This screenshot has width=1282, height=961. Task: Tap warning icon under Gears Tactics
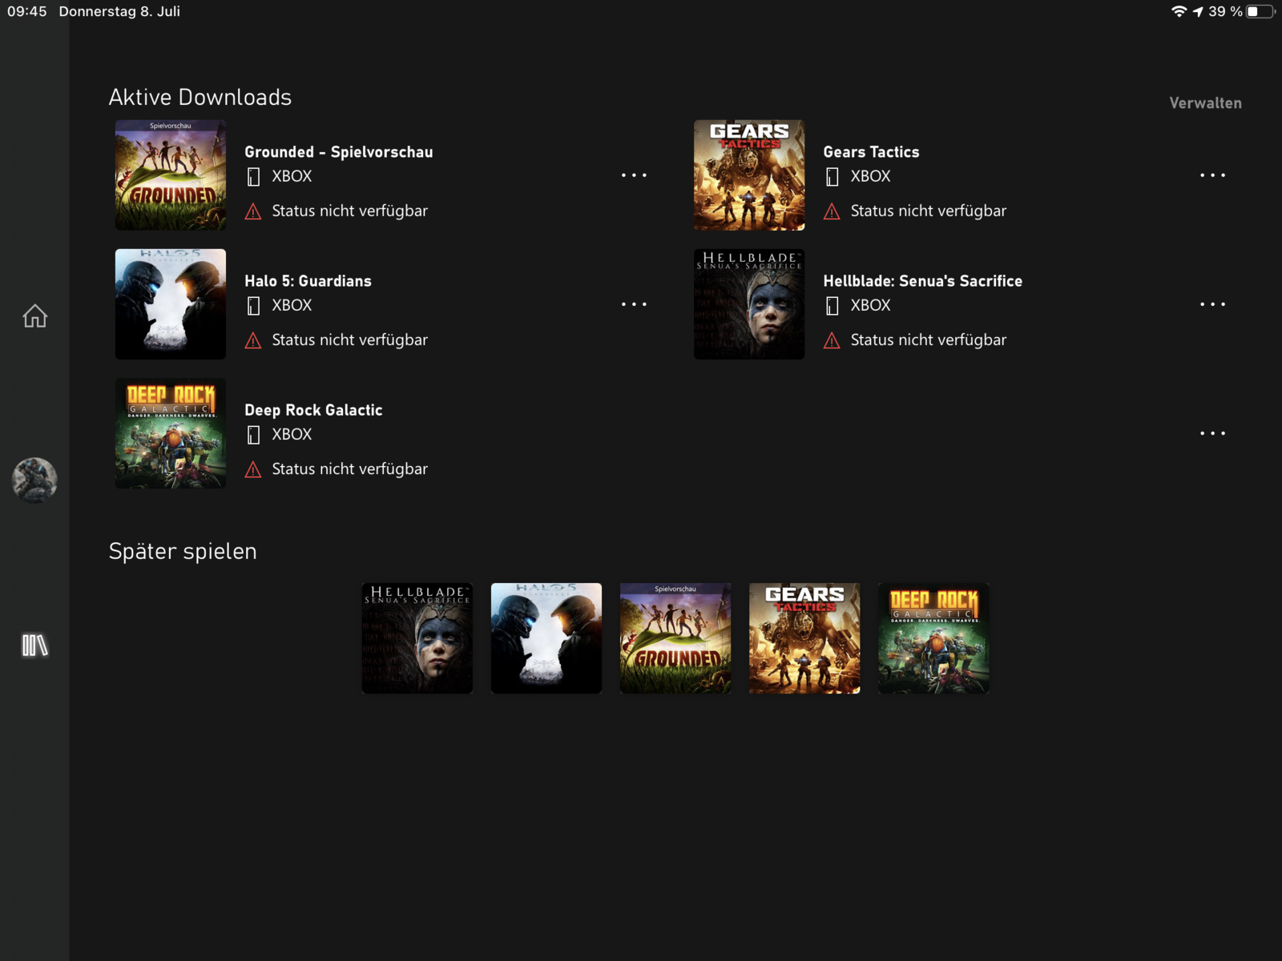[x=832, y=211]
